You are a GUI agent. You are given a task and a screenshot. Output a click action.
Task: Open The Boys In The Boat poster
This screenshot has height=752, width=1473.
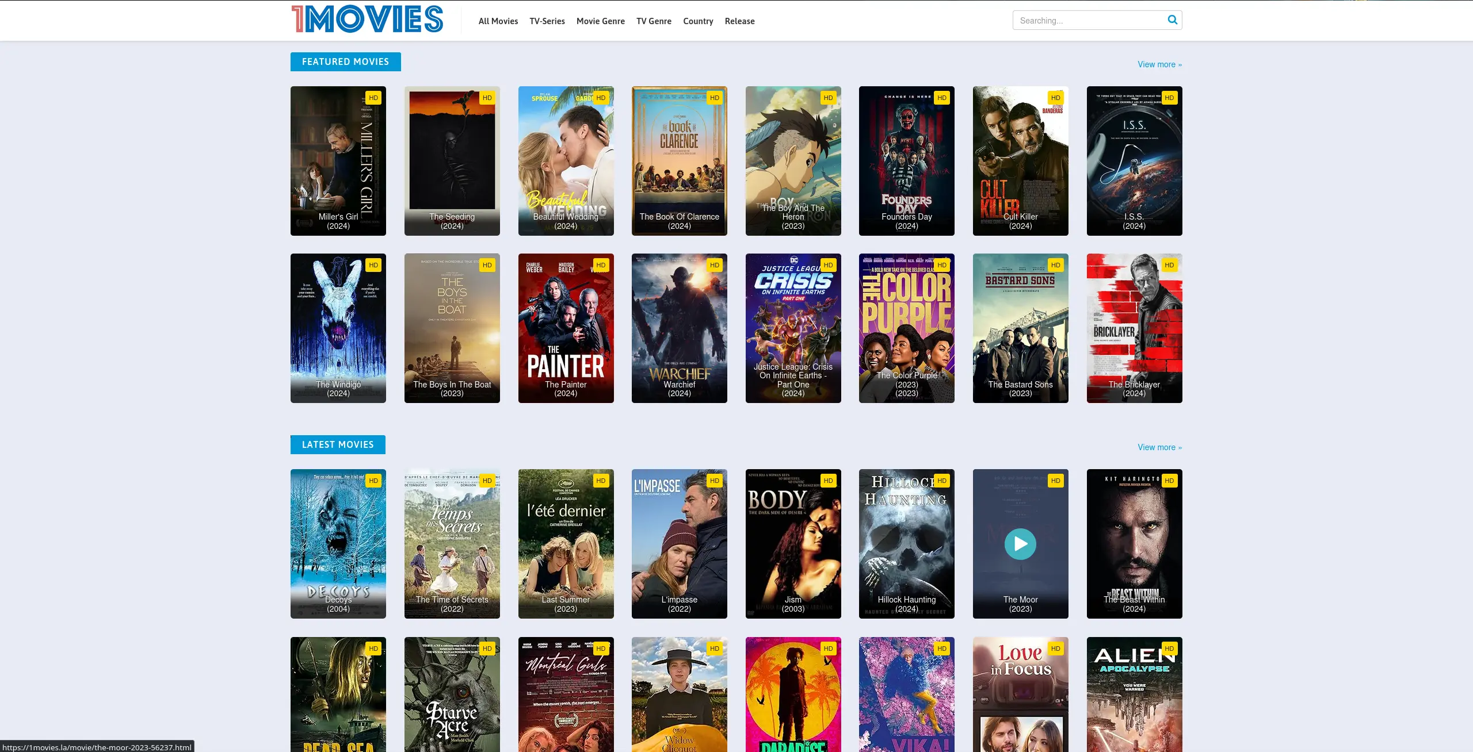[452, 328]
